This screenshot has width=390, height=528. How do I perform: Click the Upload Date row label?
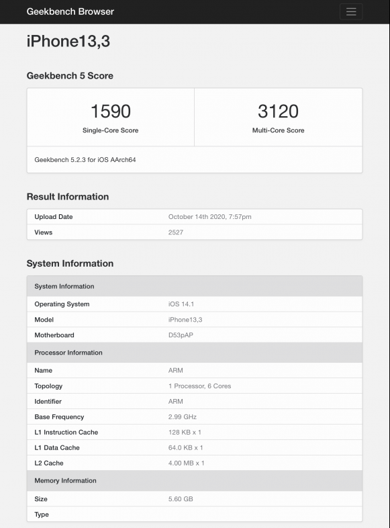(x=54, y=217)
